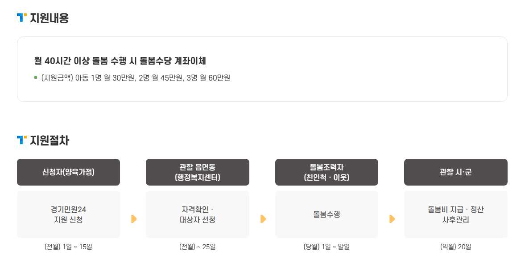Click the (지원금액) 아동 1명 월 30만원 line
Screen dimensions: 529x271
point(136,78)
